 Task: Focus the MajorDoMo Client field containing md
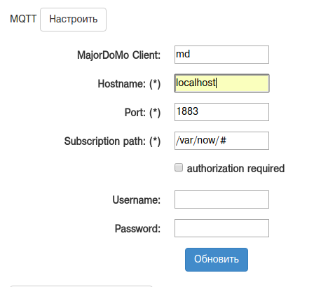221,55
